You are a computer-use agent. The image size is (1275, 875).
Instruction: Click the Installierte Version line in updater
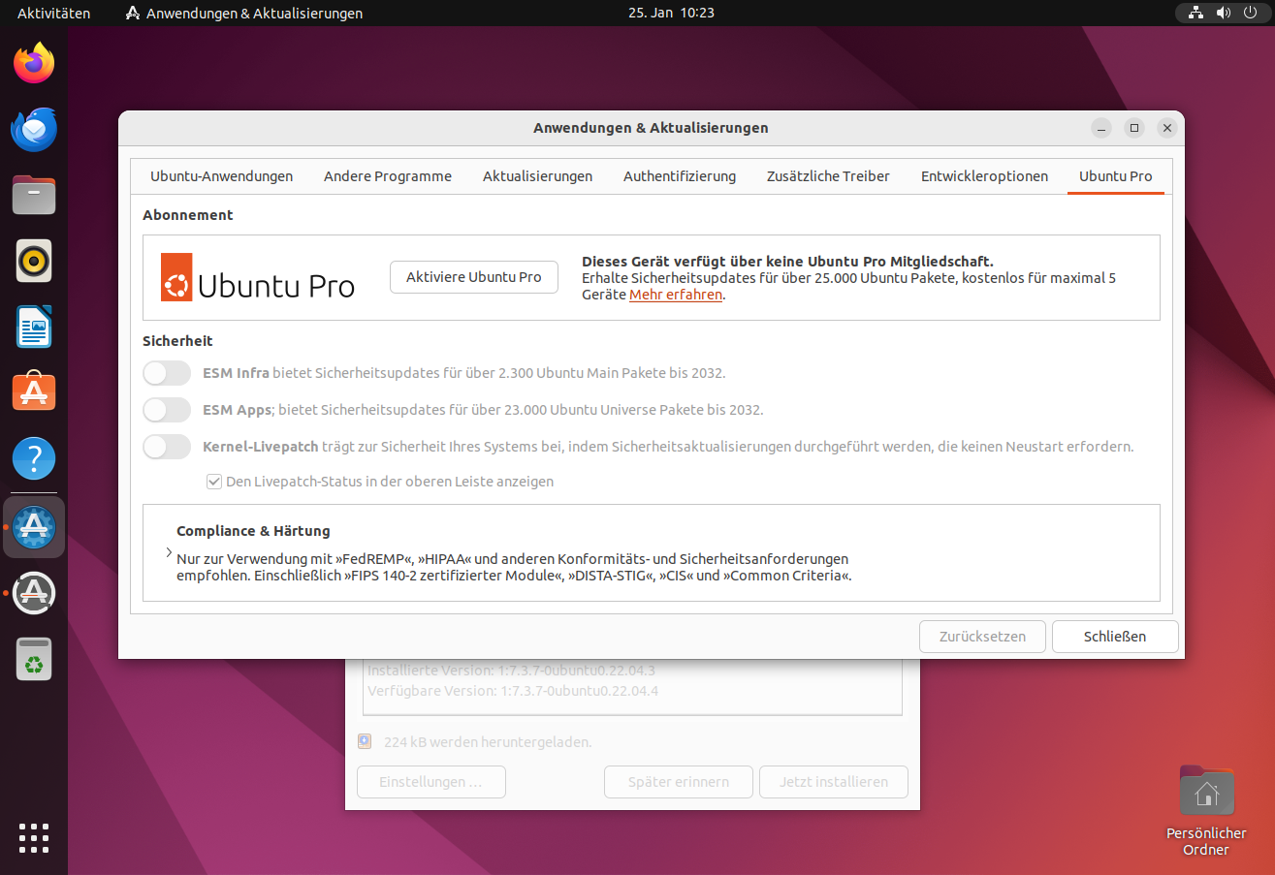[x=511, y=670]
